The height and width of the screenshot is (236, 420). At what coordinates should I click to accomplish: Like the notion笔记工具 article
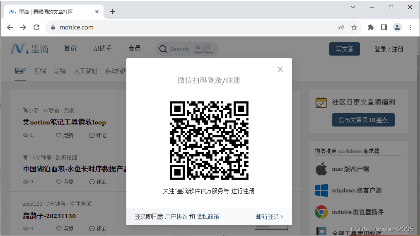coord(65,135)
